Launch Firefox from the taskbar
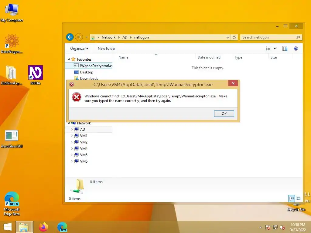 tap(43, 227)
